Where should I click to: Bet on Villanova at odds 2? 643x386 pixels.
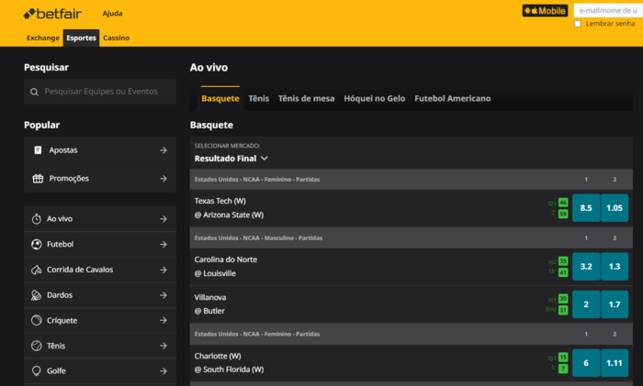[x=586, y=304]
